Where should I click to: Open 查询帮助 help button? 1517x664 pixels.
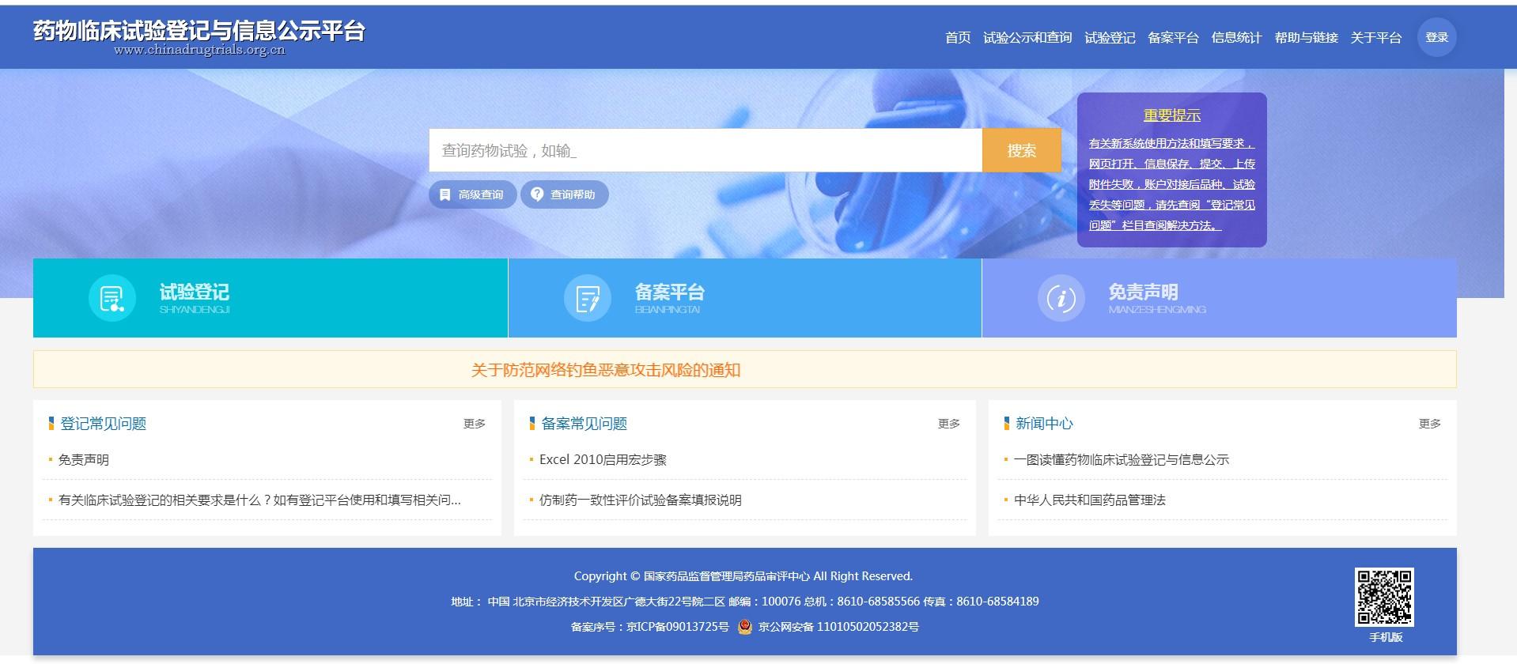coord(565,194)
